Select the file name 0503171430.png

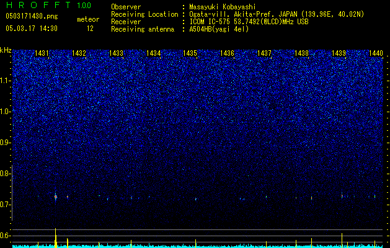pos(32,17)
